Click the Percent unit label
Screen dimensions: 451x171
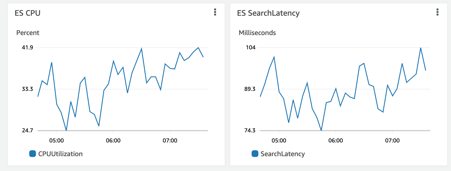pos(28,33)
